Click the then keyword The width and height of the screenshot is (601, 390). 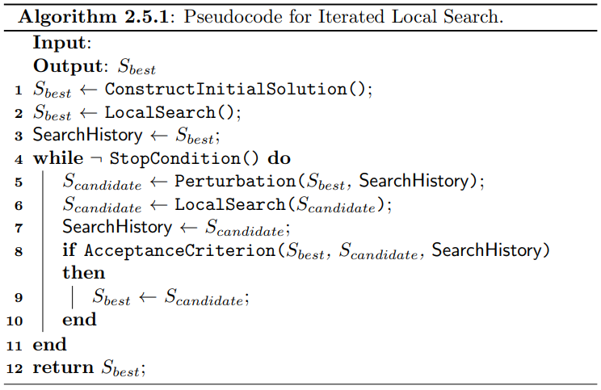point(83,273)
